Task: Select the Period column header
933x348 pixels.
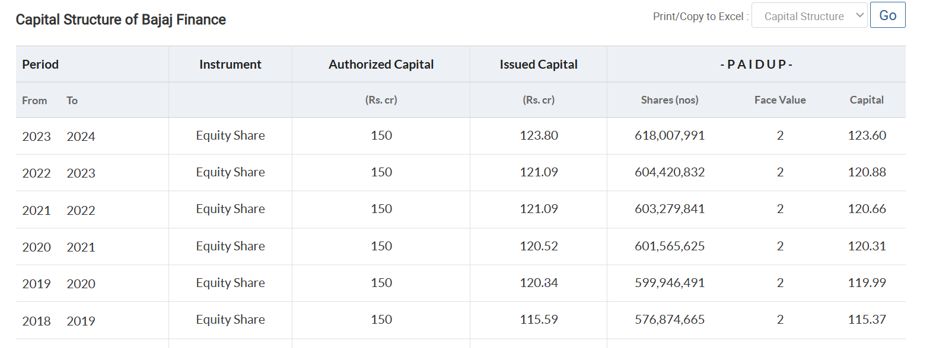Action: pos(40,65)
